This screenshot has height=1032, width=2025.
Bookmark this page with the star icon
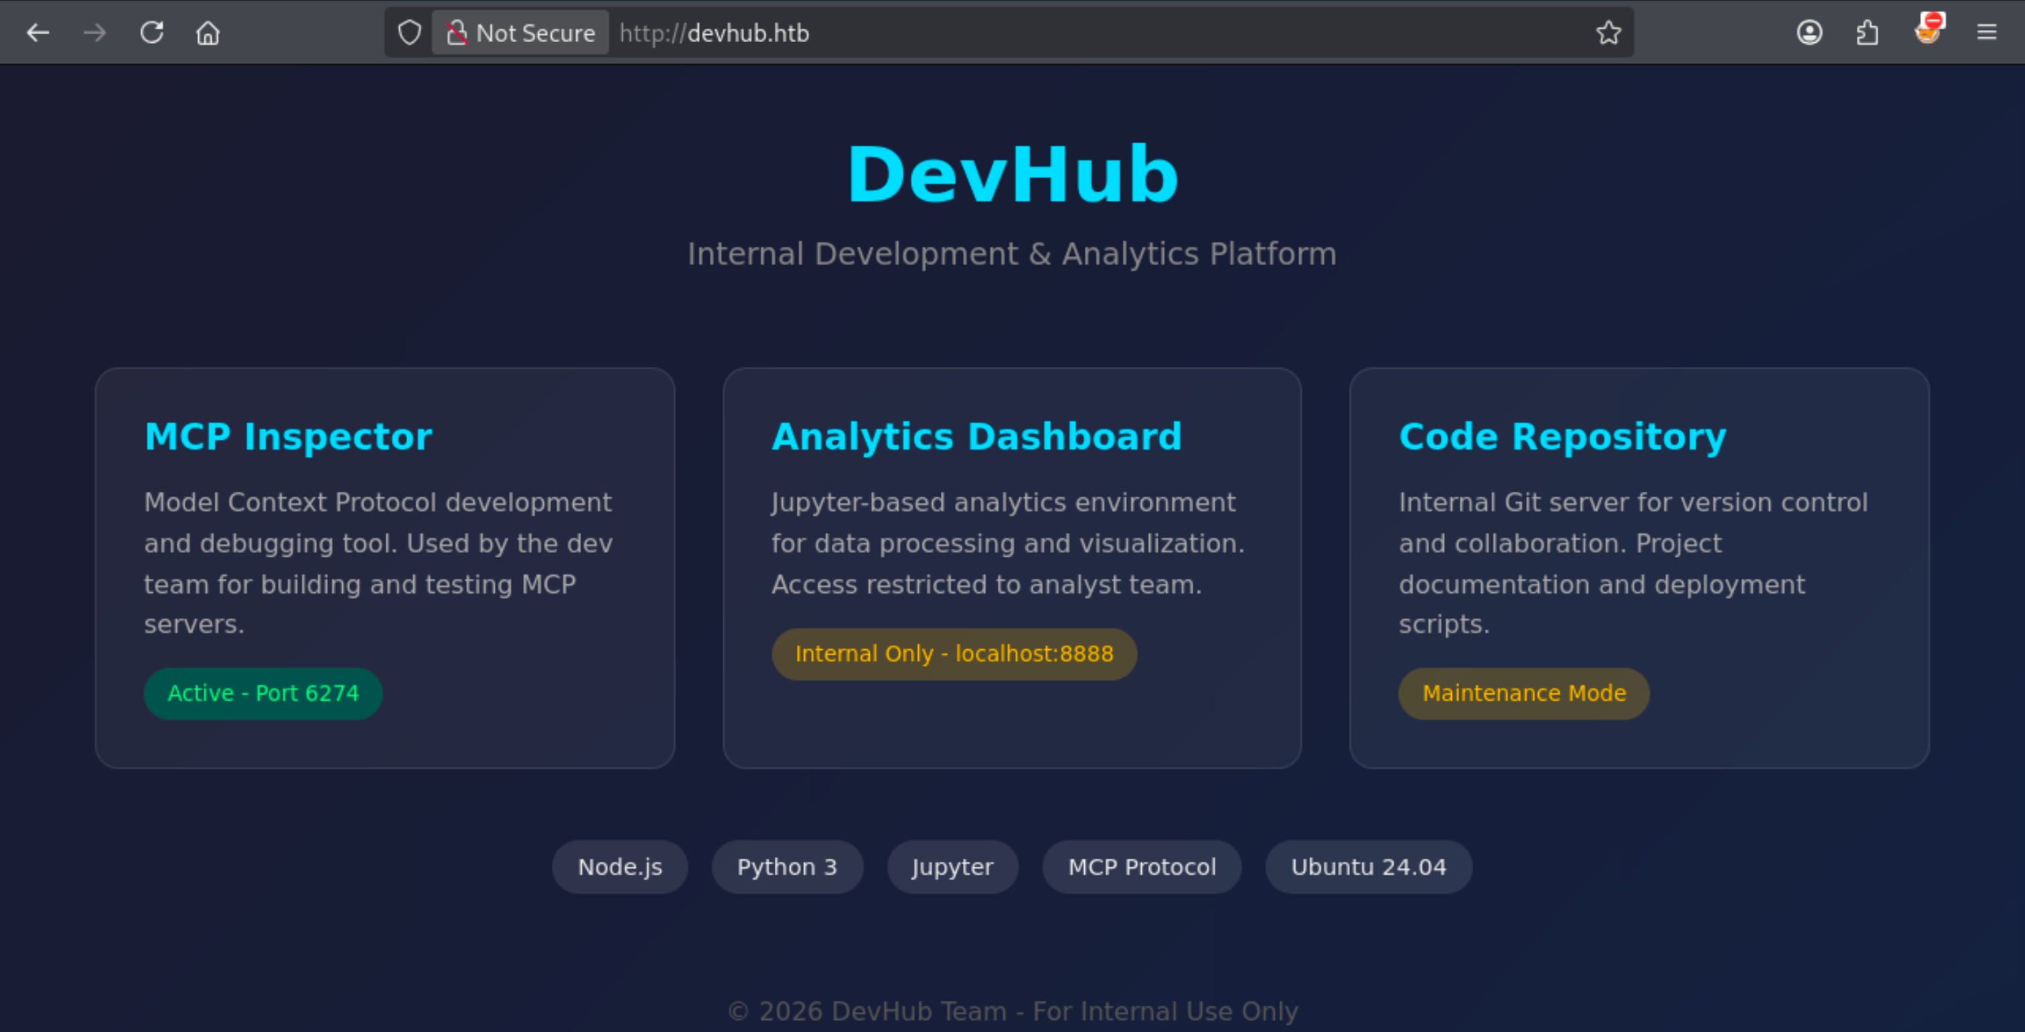click(x=1608, y=33)
